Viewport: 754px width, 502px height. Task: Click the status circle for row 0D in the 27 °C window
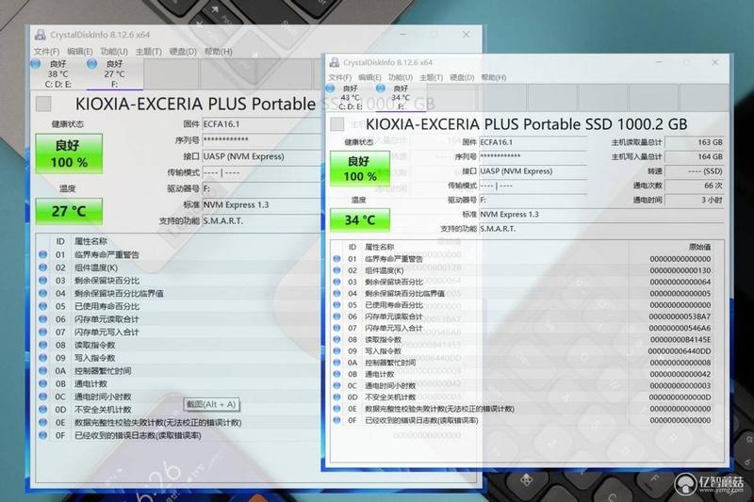43,410
